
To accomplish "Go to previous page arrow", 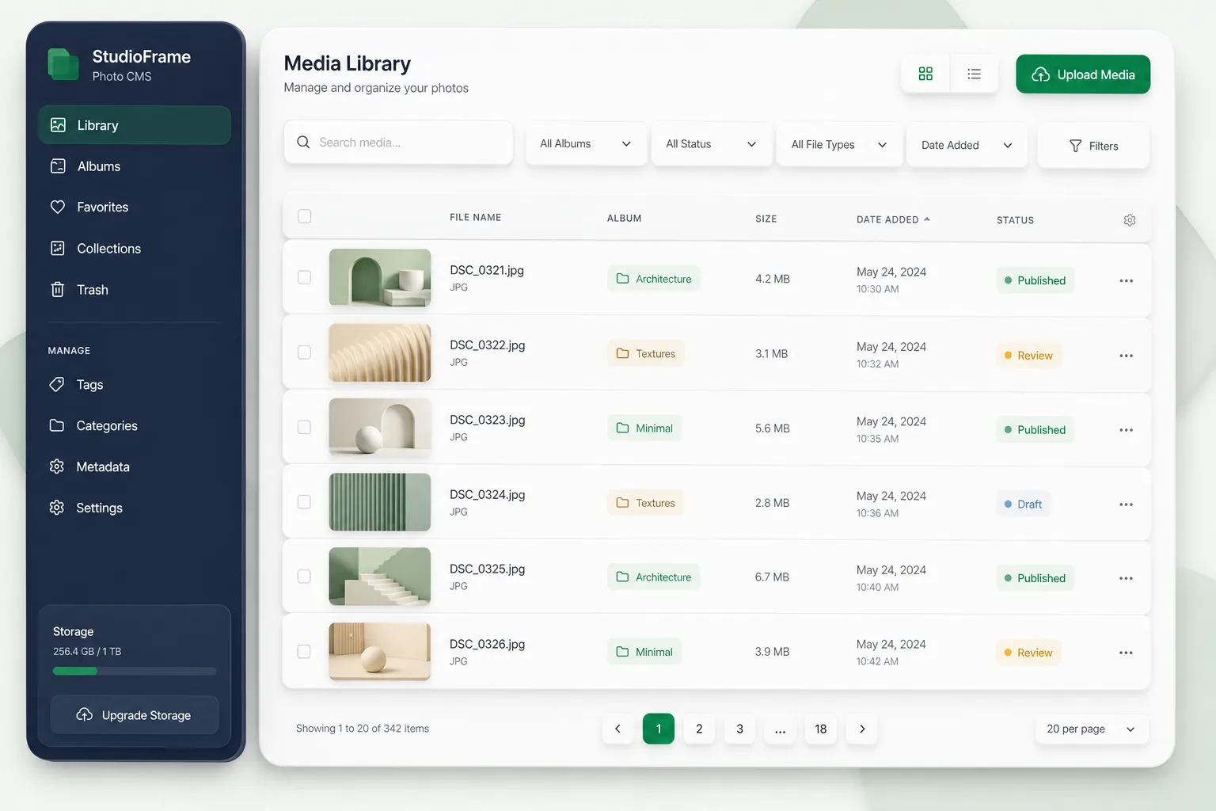I will 617,729.
